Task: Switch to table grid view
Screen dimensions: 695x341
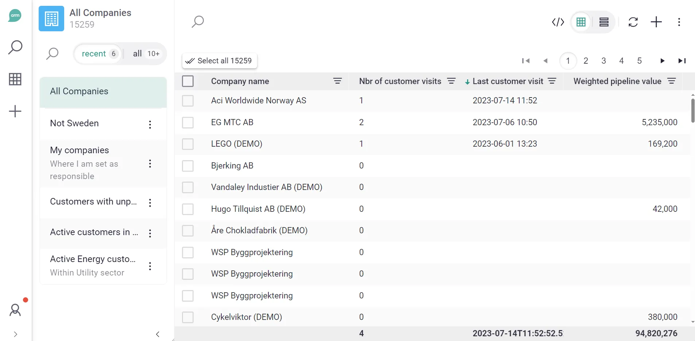Action: pos(581,22)
